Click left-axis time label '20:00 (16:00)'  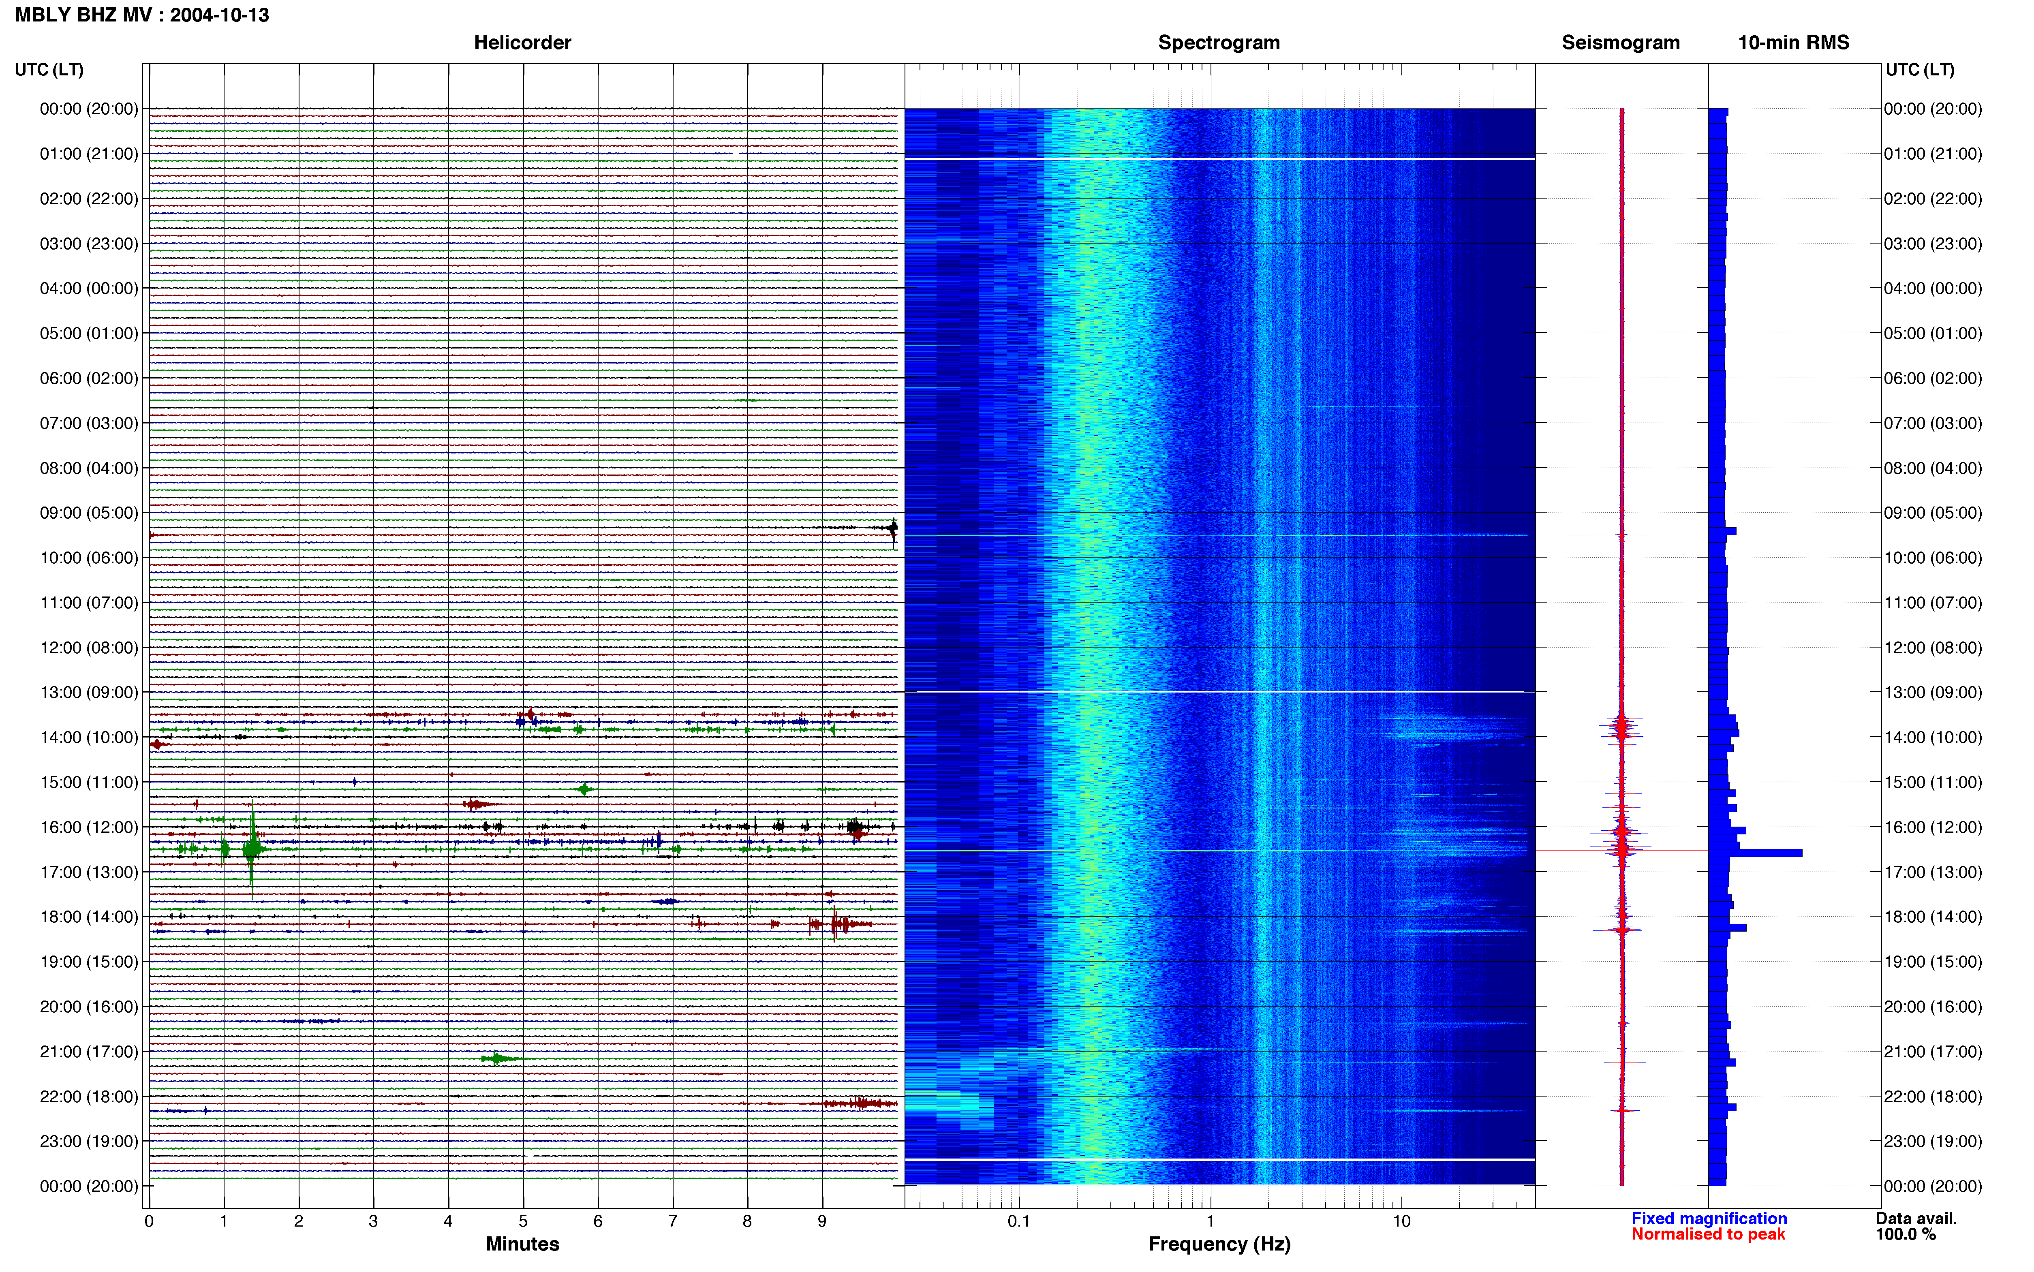click(89, 1007)
